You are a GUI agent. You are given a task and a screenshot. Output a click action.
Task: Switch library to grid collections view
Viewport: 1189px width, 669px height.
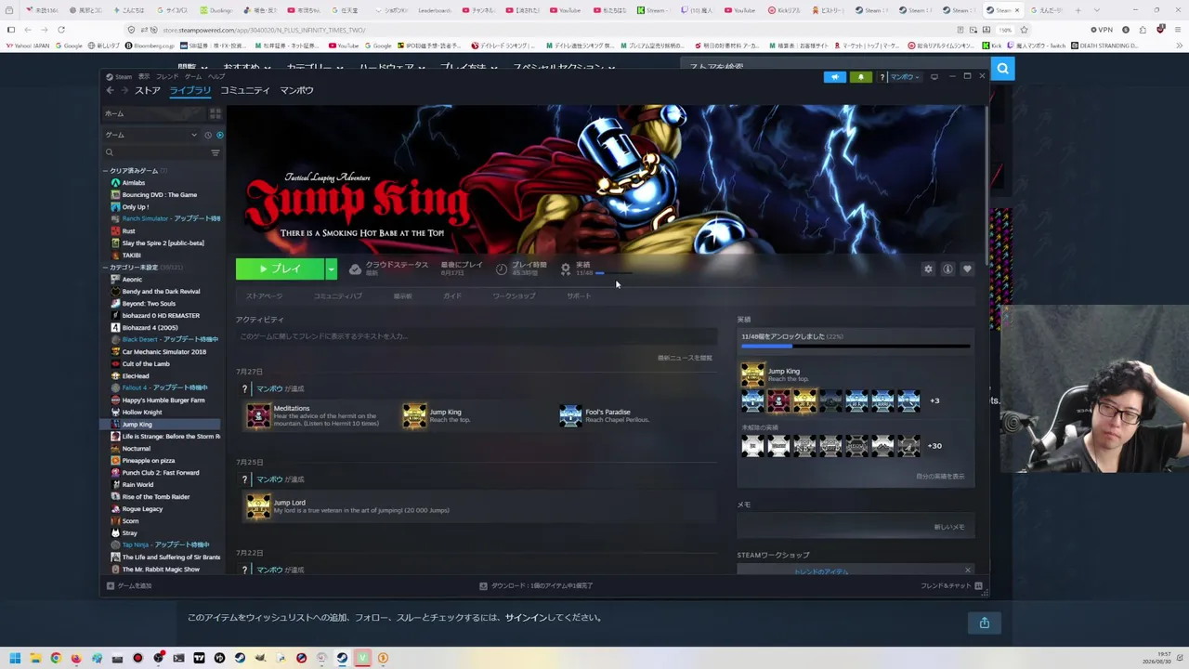(x=216, y=113)
